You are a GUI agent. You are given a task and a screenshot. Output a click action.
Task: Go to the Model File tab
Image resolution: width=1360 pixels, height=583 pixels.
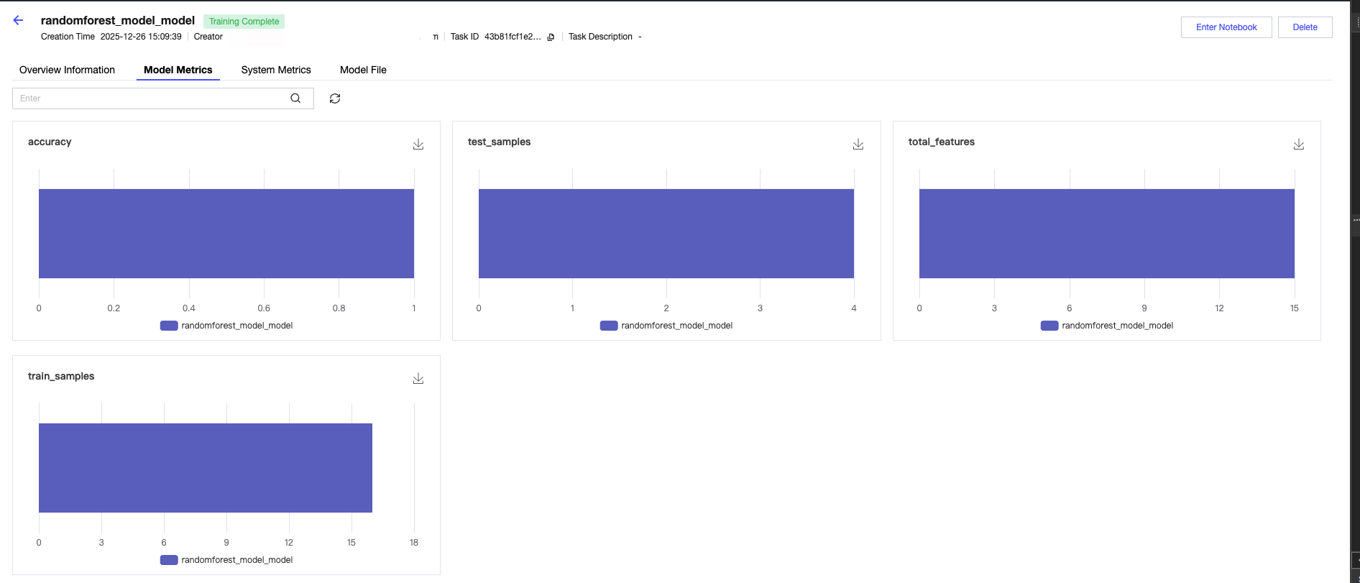(x=363, y=70)
